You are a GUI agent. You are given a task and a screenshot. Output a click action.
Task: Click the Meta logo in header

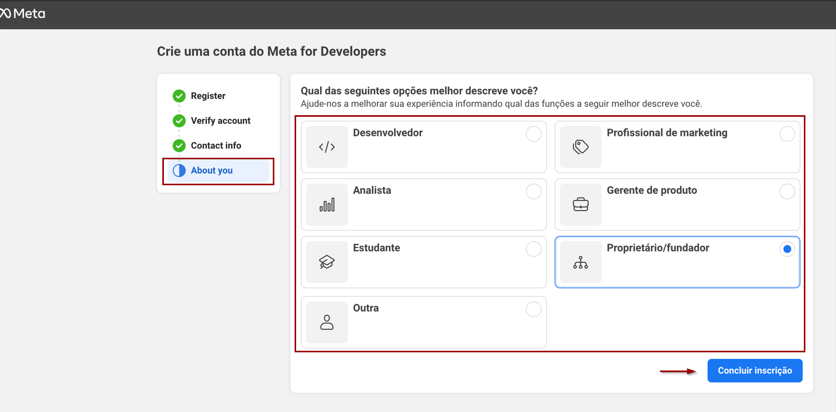[x=23, y=13]
